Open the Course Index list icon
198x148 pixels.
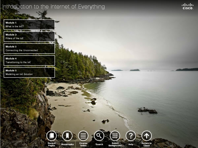(x=83, y=136)
